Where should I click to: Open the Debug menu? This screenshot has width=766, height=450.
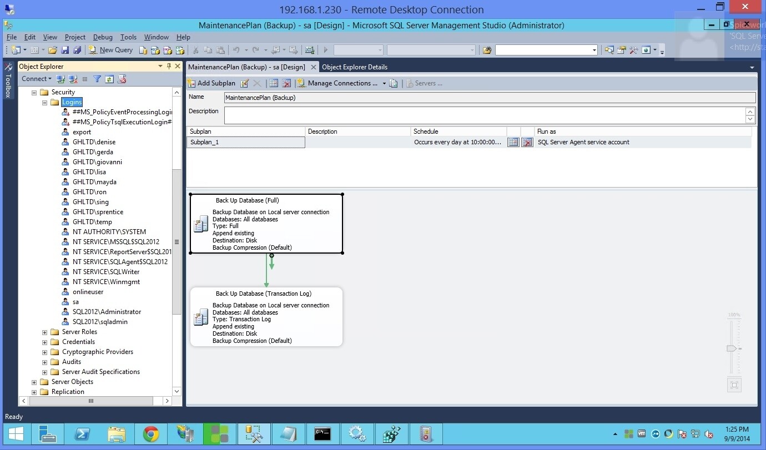click(x=102, y=37)
